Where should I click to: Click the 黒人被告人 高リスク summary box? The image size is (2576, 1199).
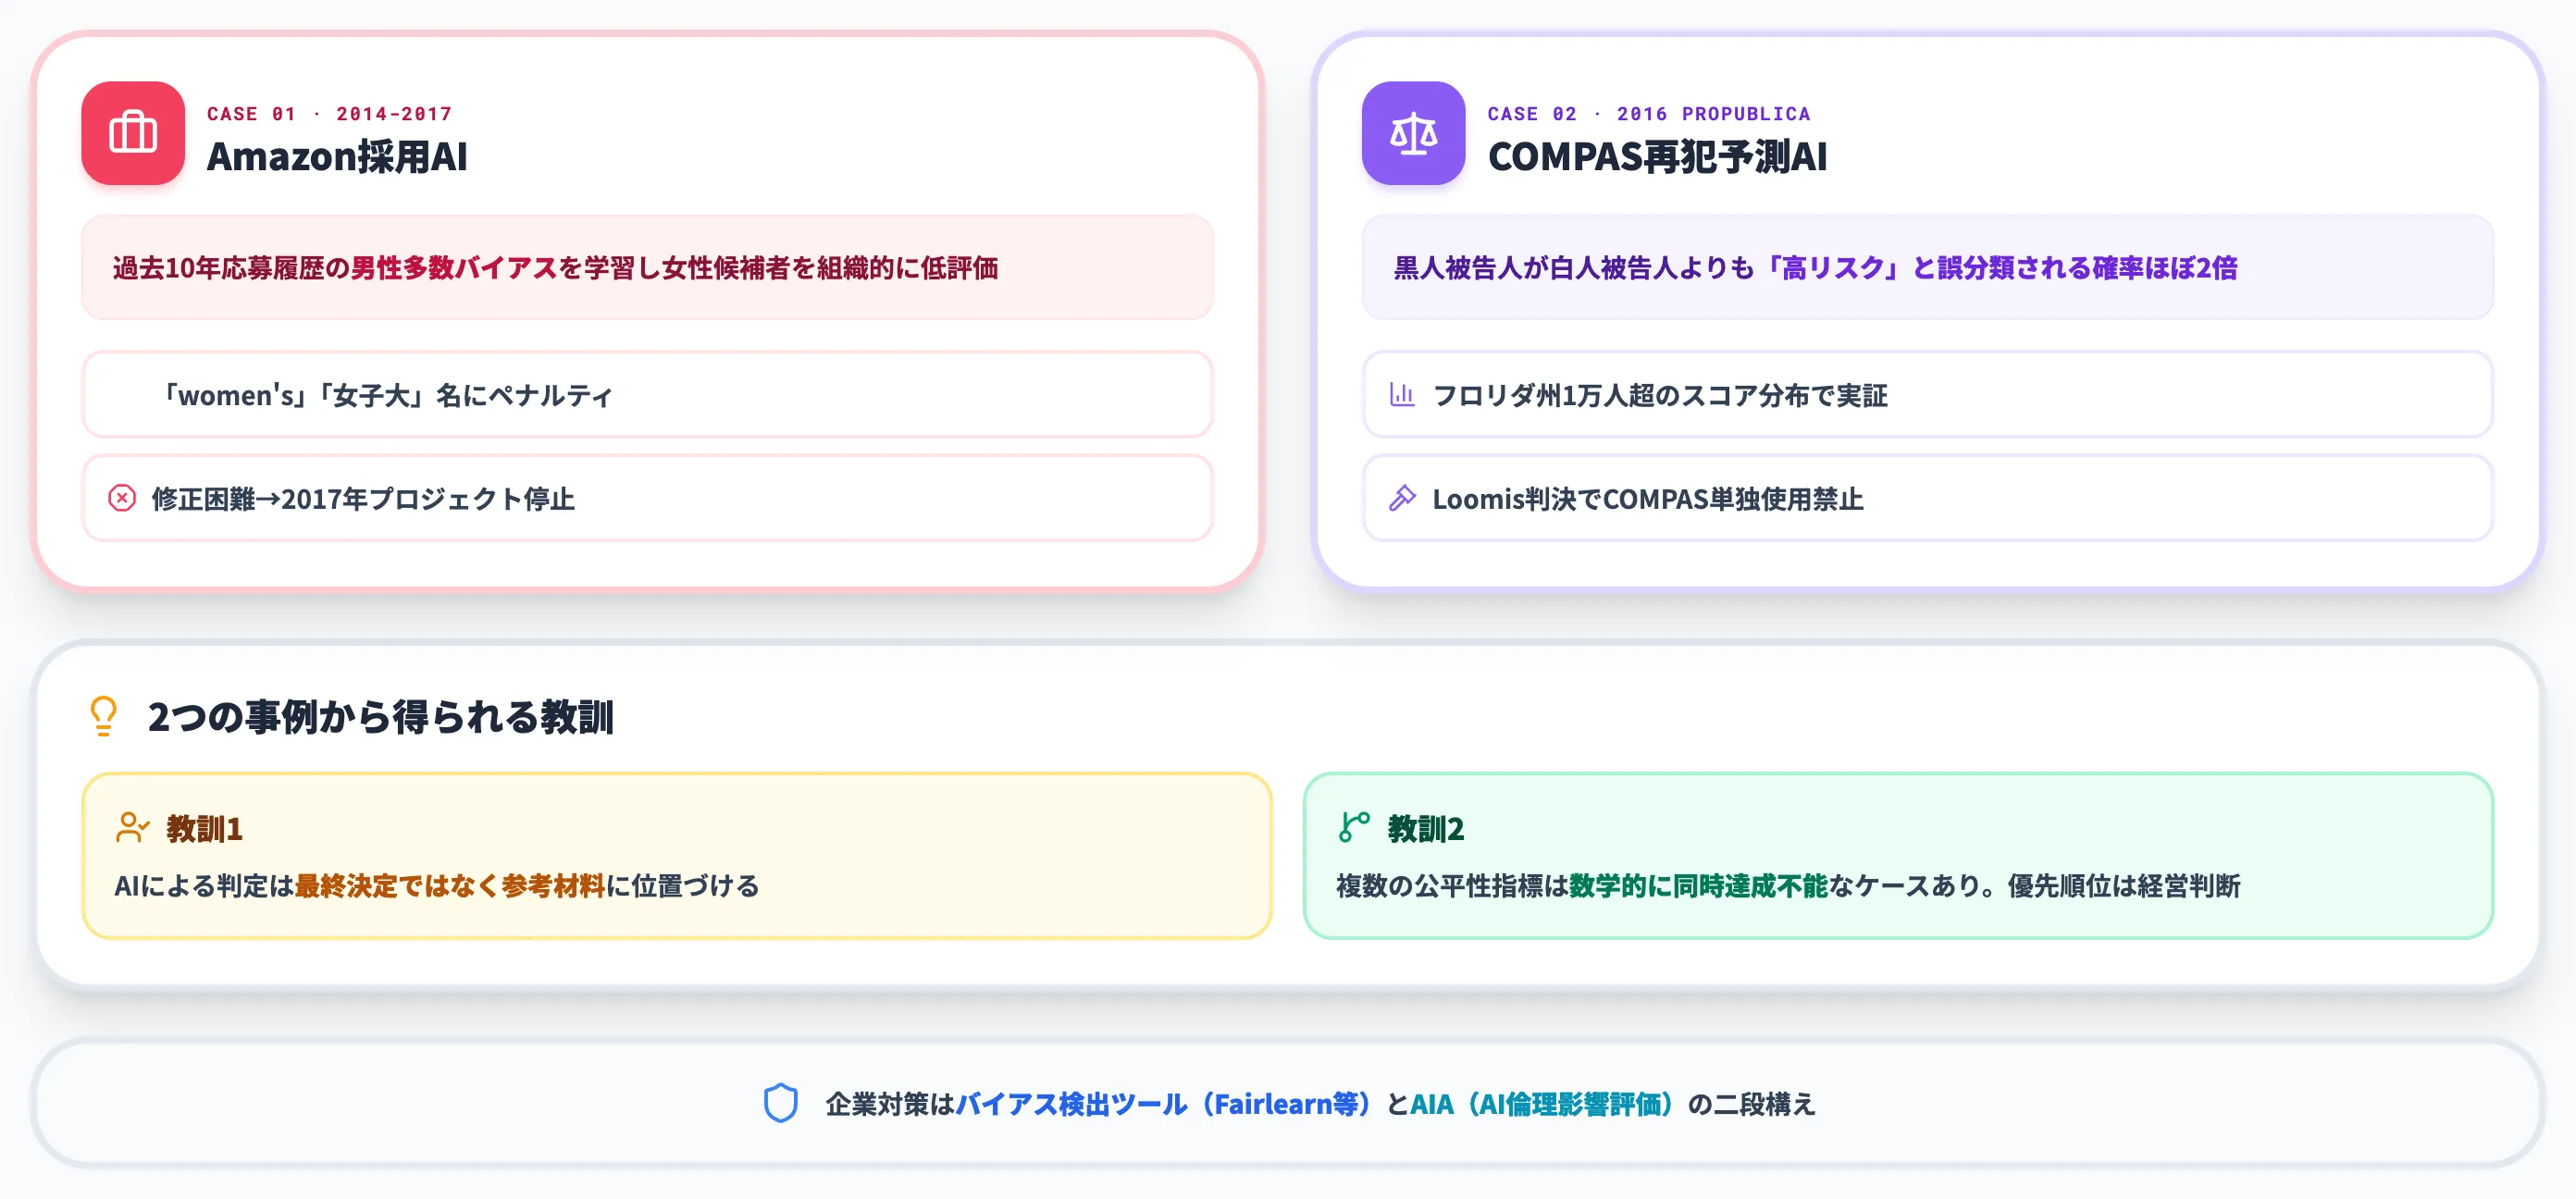[1927, 268]
